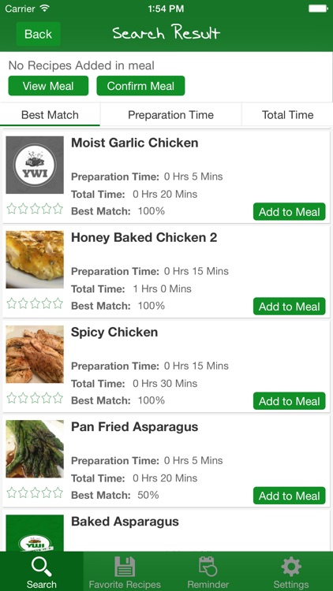Click the Confirm Meal button

pyautogui.click(x=140, y=86)
